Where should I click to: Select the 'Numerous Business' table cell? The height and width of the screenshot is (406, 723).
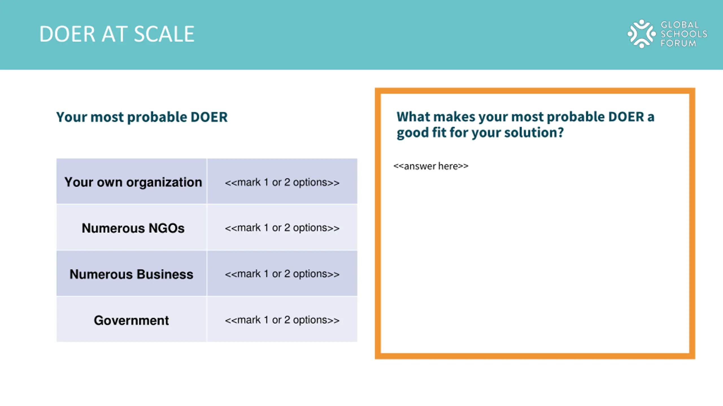point(131,273)
